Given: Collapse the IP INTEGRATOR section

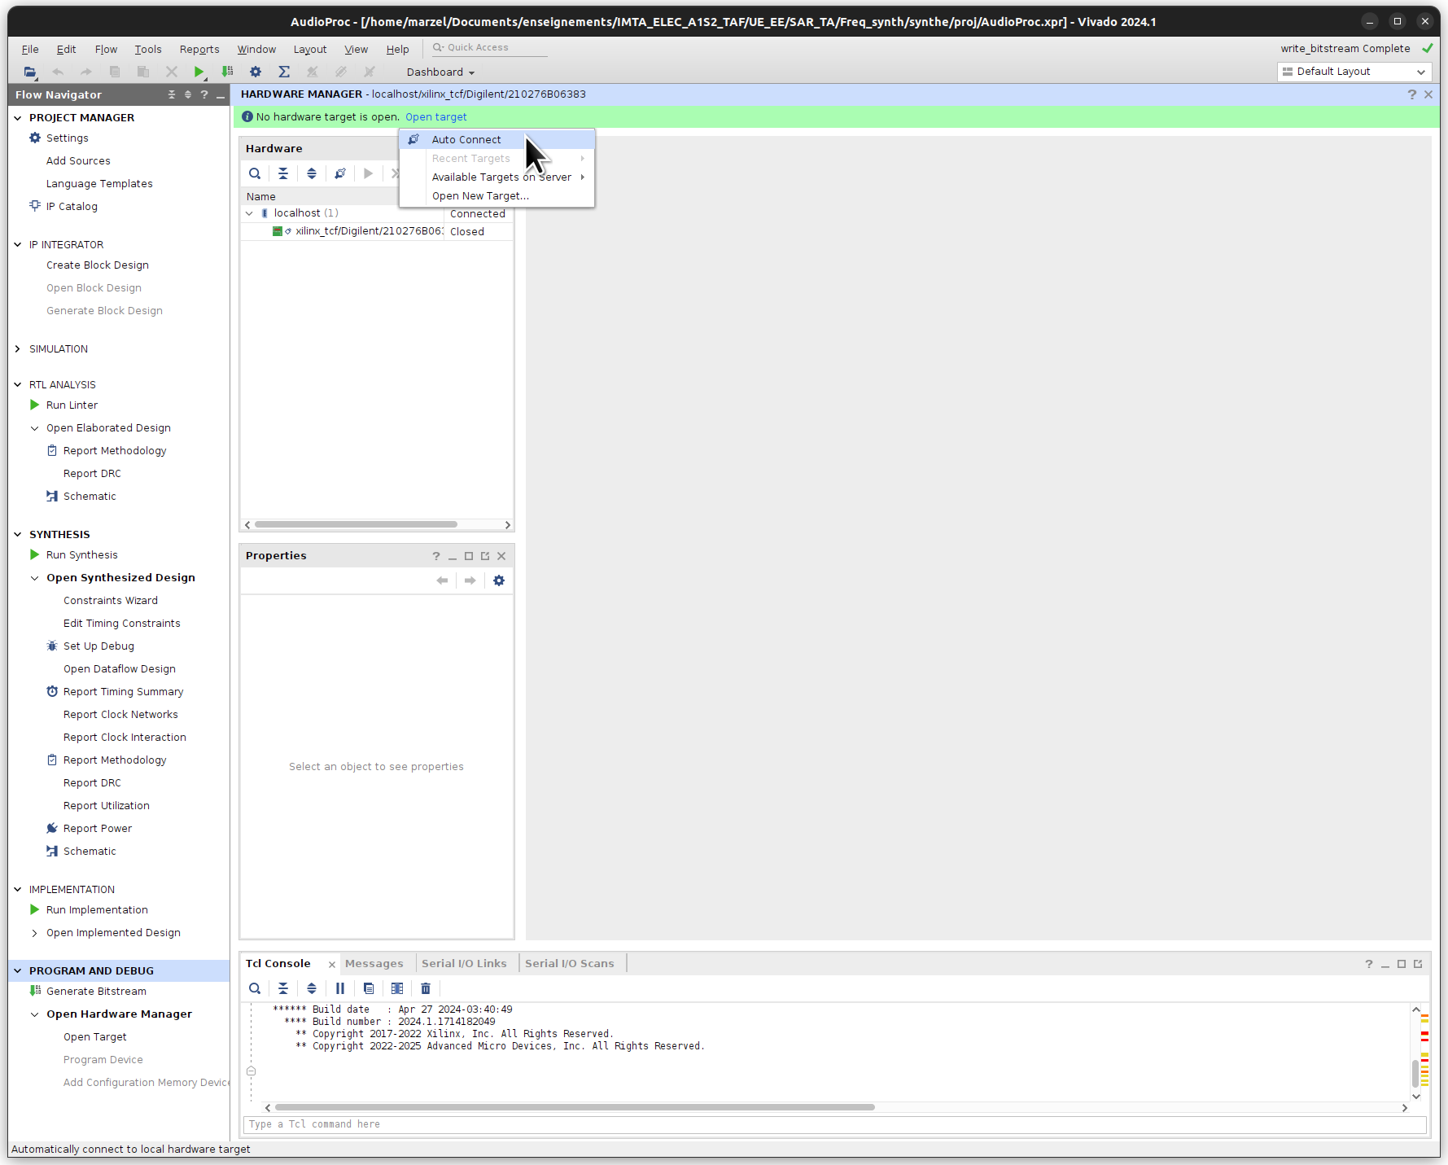Looking at the screenshot, I should click(x=18, y=245).
